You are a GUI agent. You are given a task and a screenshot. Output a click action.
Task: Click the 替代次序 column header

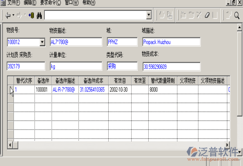click(x=24, y=80)
